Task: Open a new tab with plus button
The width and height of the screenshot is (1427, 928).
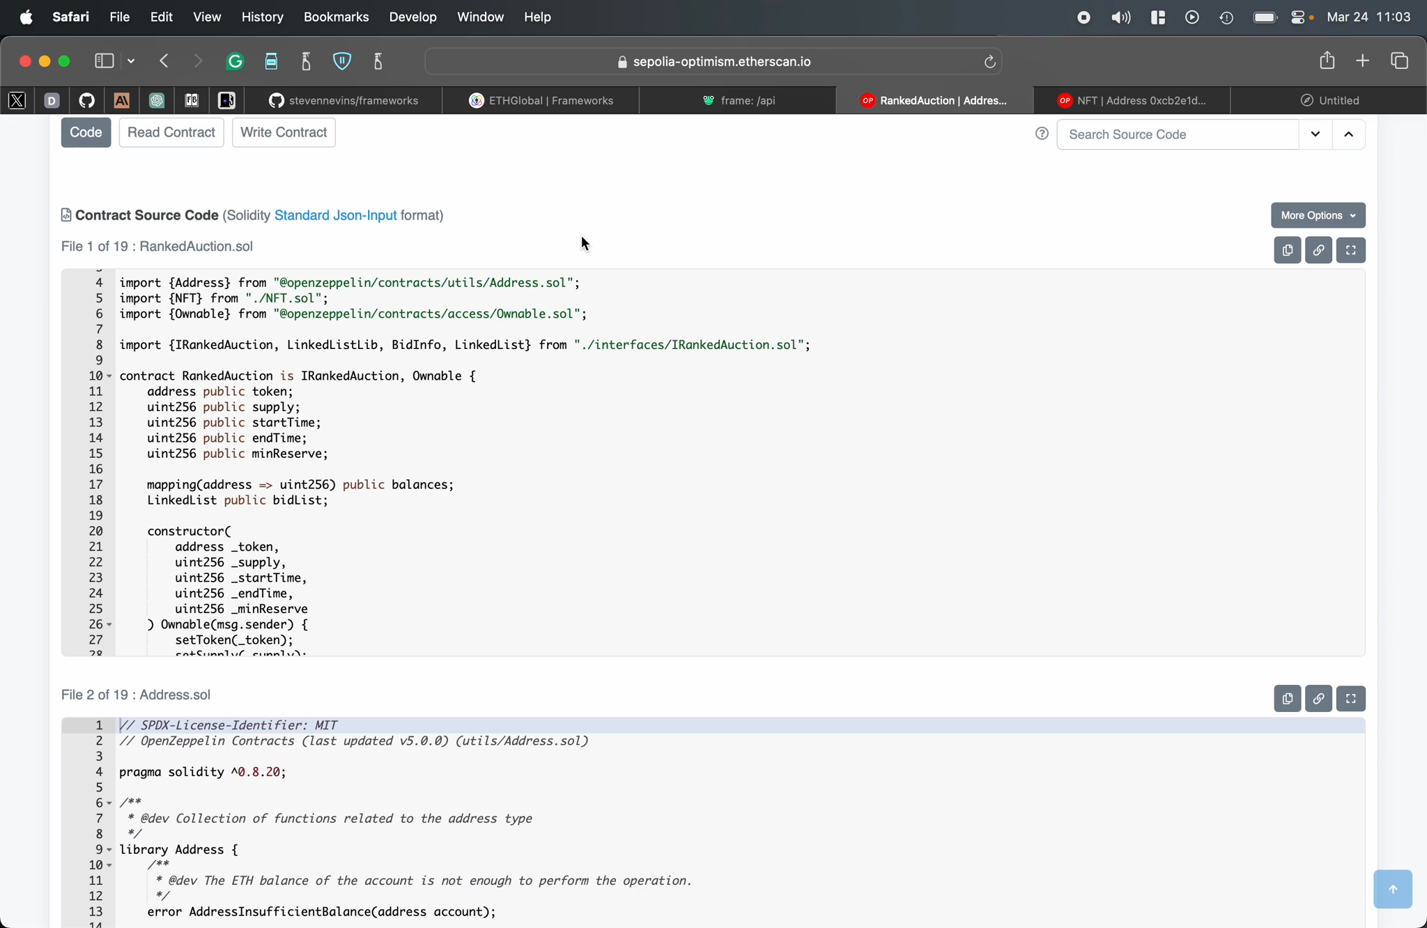Action: (1363, 61)
